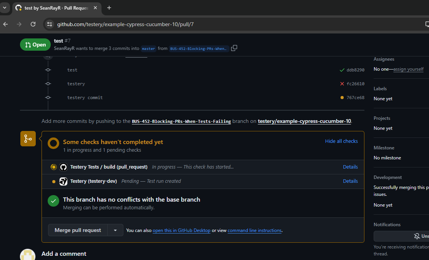Open the BUS-452-Blocking-PRs-When… head branch label
Image resolution: width=429 pixels, height=260 pixels.
(x=198, y=49)
